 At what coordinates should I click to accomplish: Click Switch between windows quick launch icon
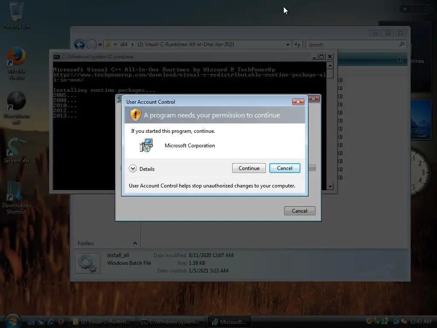click(x=41, y=322)
